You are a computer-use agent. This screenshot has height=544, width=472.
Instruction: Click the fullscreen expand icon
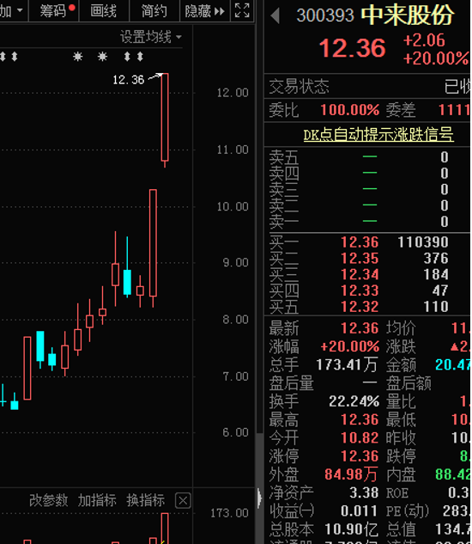point(242,10)
